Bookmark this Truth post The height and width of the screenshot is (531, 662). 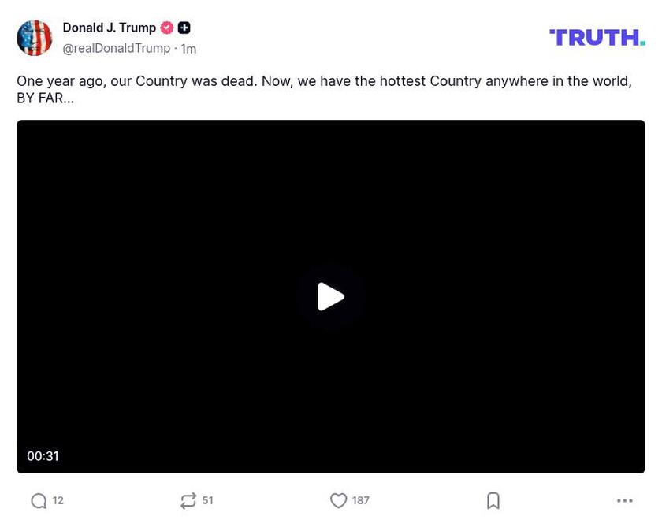tap(493, 500)
